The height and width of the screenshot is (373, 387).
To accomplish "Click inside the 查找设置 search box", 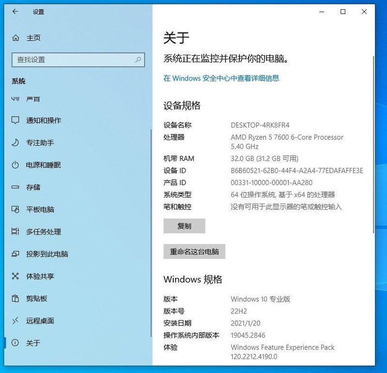I will 77,60.
